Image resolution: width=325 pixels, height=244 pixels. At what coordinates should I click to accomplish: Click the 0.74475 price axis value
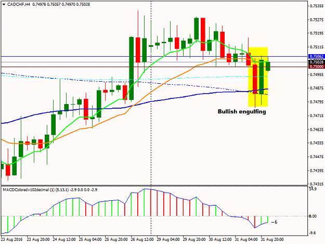click(x=317, y=157)
